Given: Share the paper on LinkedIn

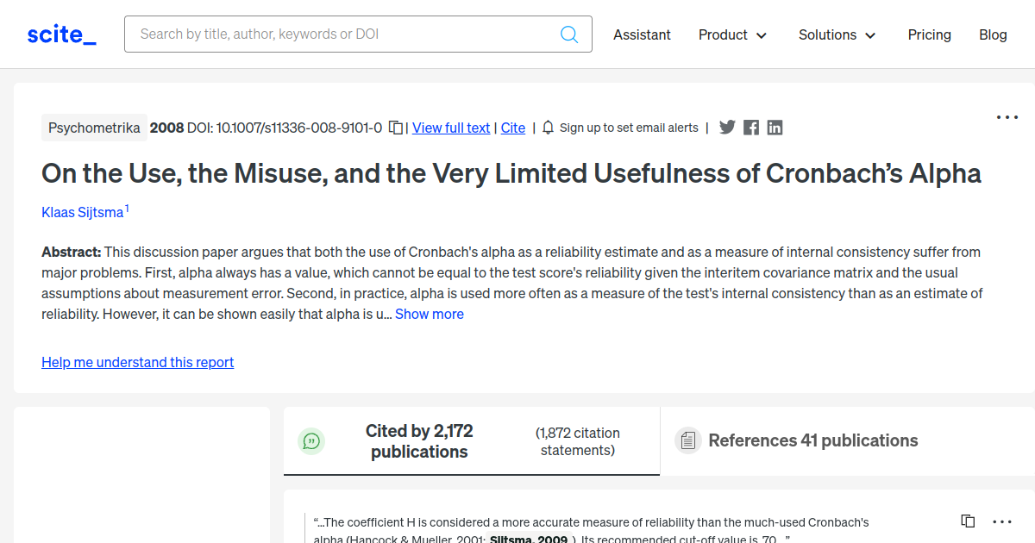Looking at the screenshot, I should click(x=775, y=127).
